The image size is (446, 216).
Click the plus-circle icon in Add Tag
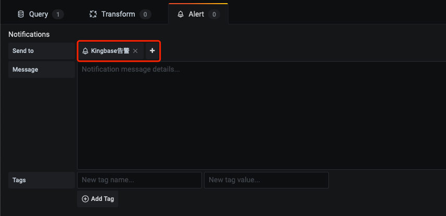[x=85, y=199]
